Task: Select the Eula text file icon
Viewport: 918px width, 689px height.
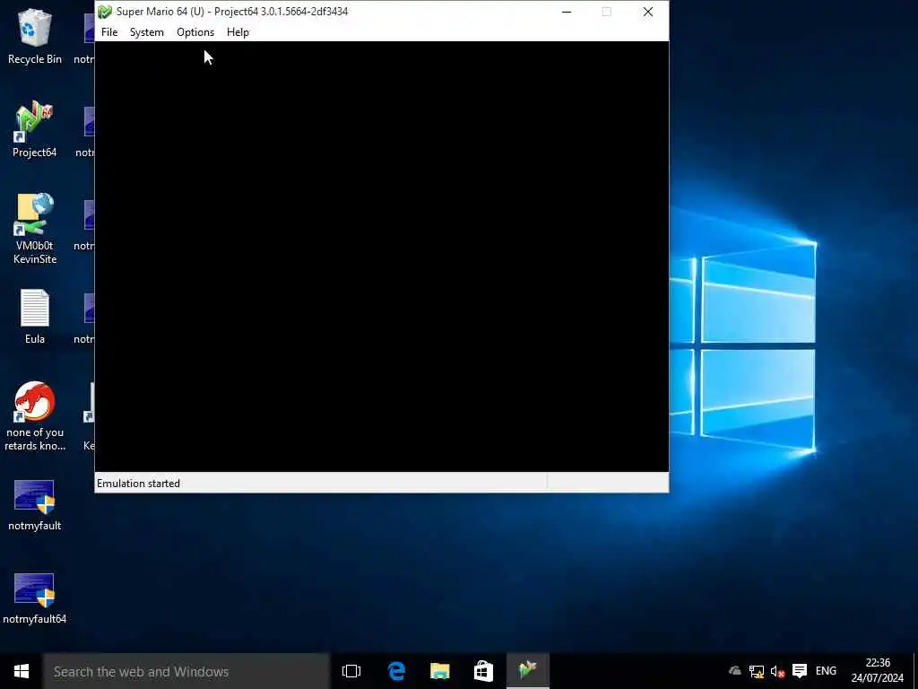Action: tap(35, 317)
